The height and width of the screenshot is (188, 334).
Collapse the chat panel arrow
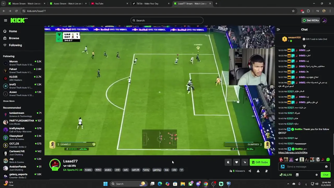click(278, 30)
